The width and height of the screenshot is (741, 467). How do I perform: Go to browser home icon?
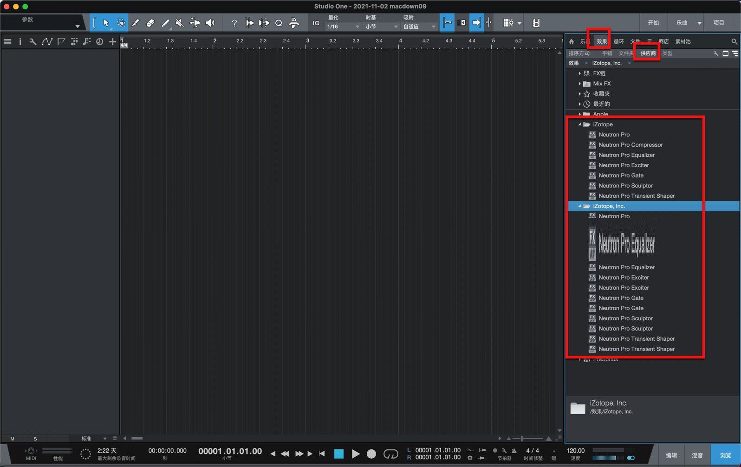tap(572, 41)
